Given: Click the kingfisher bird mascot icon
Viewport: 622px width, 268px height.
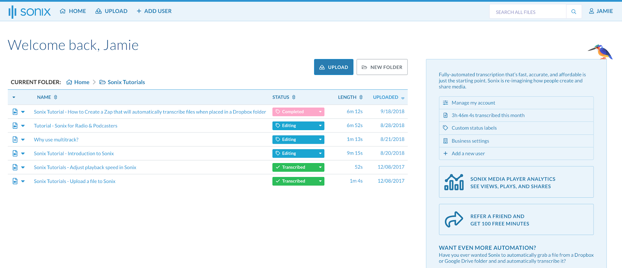Looking at the screenshot, I should pyautogui.click(x=600, y=52).
